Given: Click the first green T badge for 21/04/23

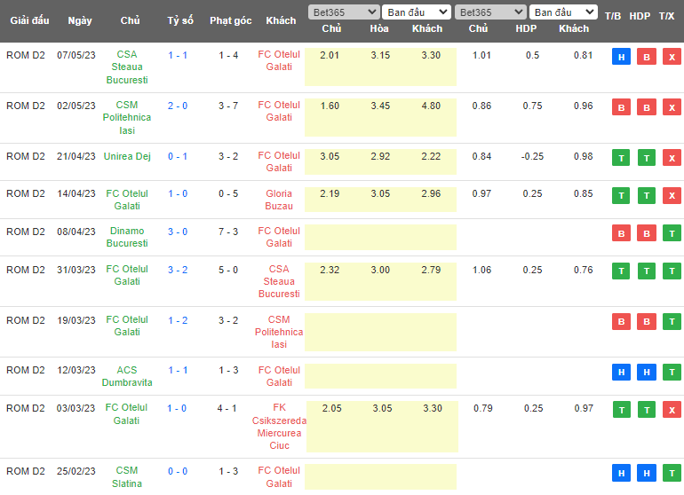Looking at the screenshot, I should point(622,158).
